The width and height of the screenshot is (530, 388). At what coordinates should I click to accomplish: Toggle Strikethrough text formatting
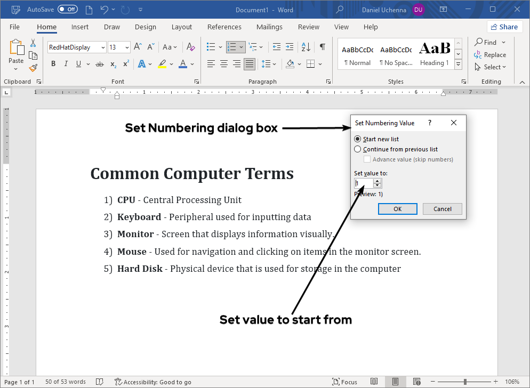[99, 64]
